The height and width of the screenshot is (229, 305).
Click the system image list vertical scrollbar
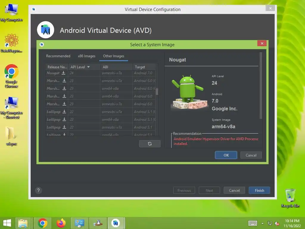pos(157,92)
